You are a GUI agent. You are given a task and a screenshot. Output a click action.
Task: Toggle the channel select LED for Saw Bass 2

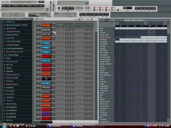tap(54, 83)
